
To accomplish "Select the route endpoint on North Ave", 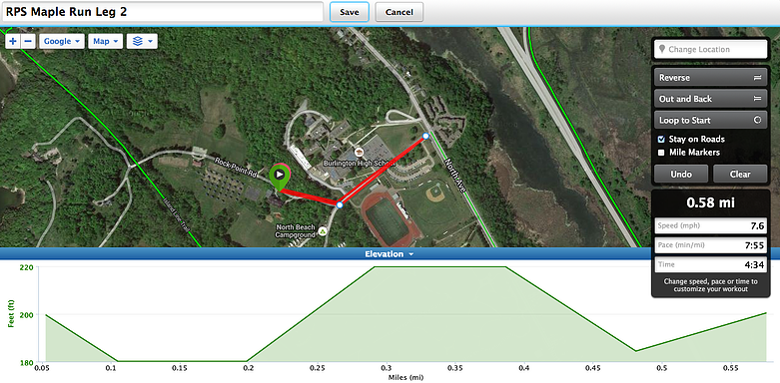I will tap(425, 136).
